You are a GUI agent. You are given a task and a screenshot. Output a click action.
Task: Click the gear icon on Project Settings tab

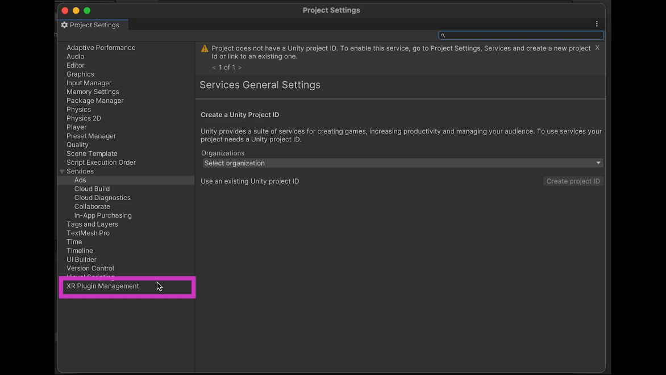[64, 25]
